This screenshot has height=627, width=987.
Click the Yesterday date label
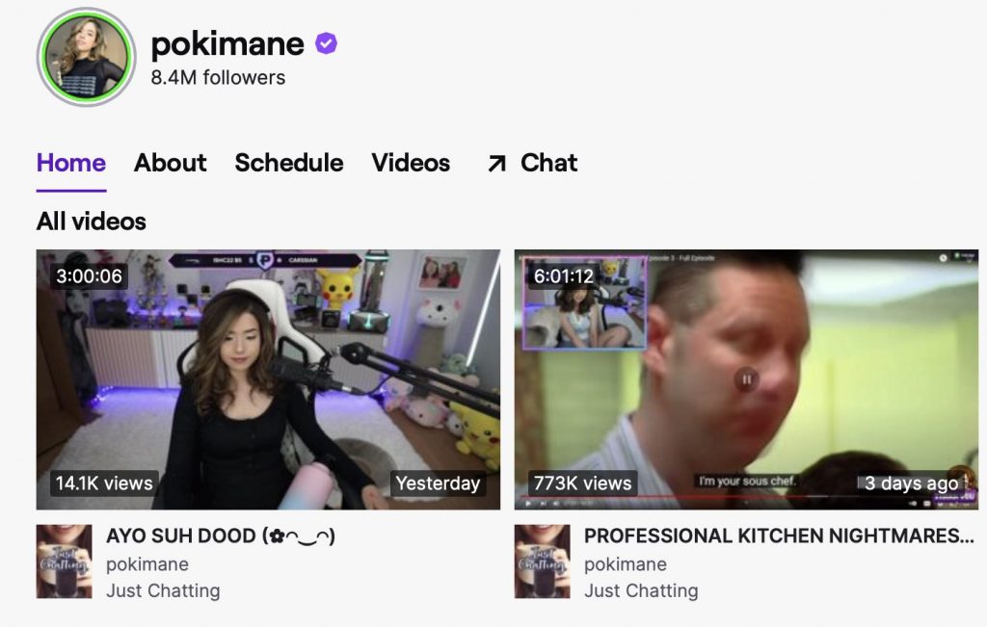point(438,483)
